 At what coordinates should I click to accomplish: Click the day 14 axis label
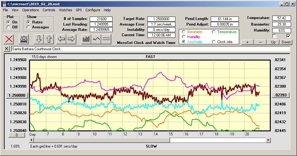[x=156, y=134]
